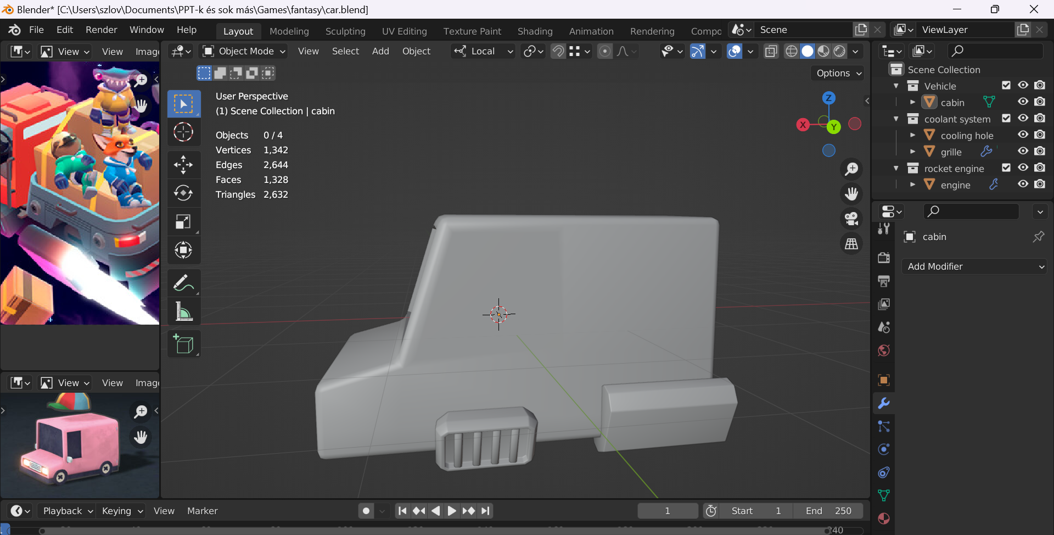Open the Keying dropdown
1054x535 pixels.
point(122,511)
